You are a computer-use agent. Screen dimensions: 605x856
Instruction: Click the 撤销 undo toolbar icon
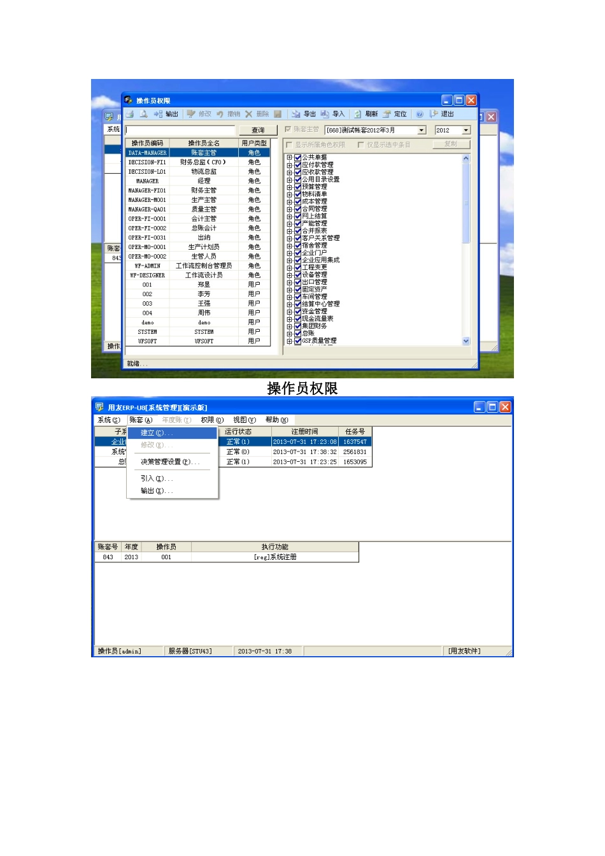pos(227,114)
